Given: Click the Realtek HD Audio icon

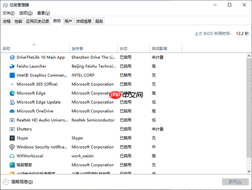Looking at the screenshot, I should (12, 120).
